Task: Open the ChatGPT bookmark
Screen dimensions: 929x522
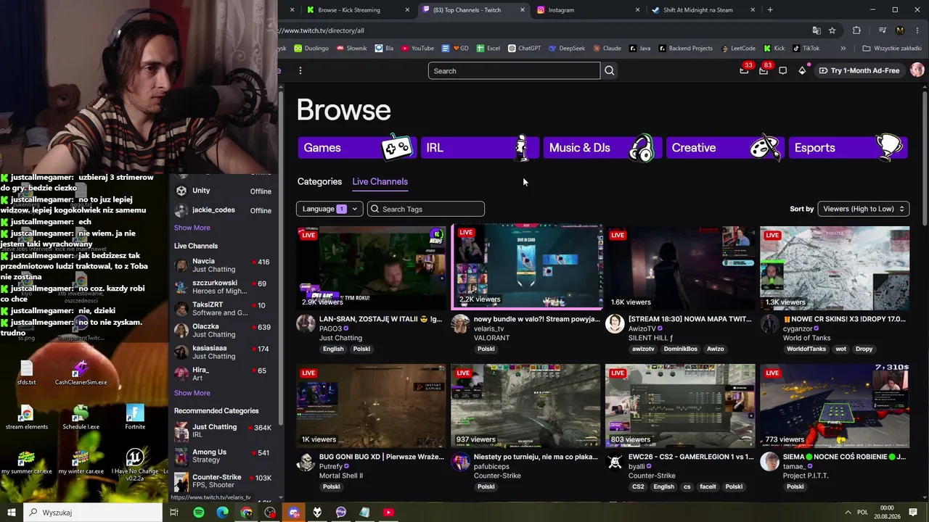Action: pos(524,49)
